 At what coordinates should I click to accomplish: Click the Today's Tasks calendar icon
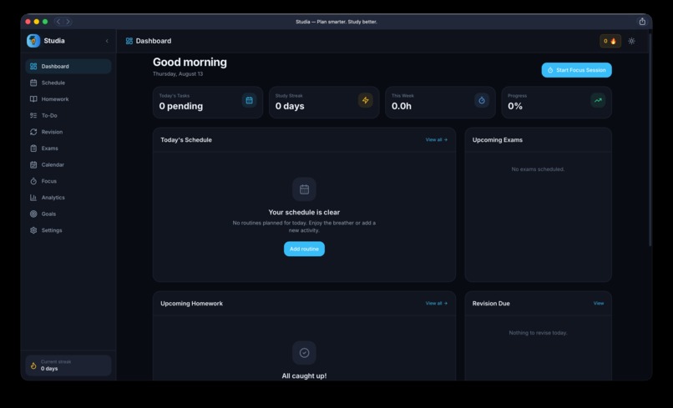pyautogui.click(x=250, y=100)
